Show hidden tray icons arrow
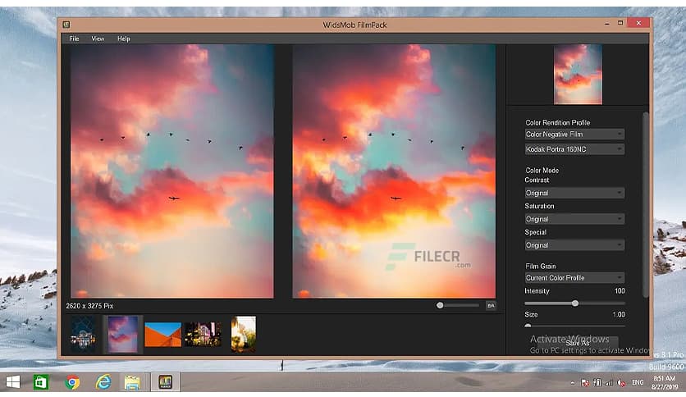 click(x=572, y=382)
